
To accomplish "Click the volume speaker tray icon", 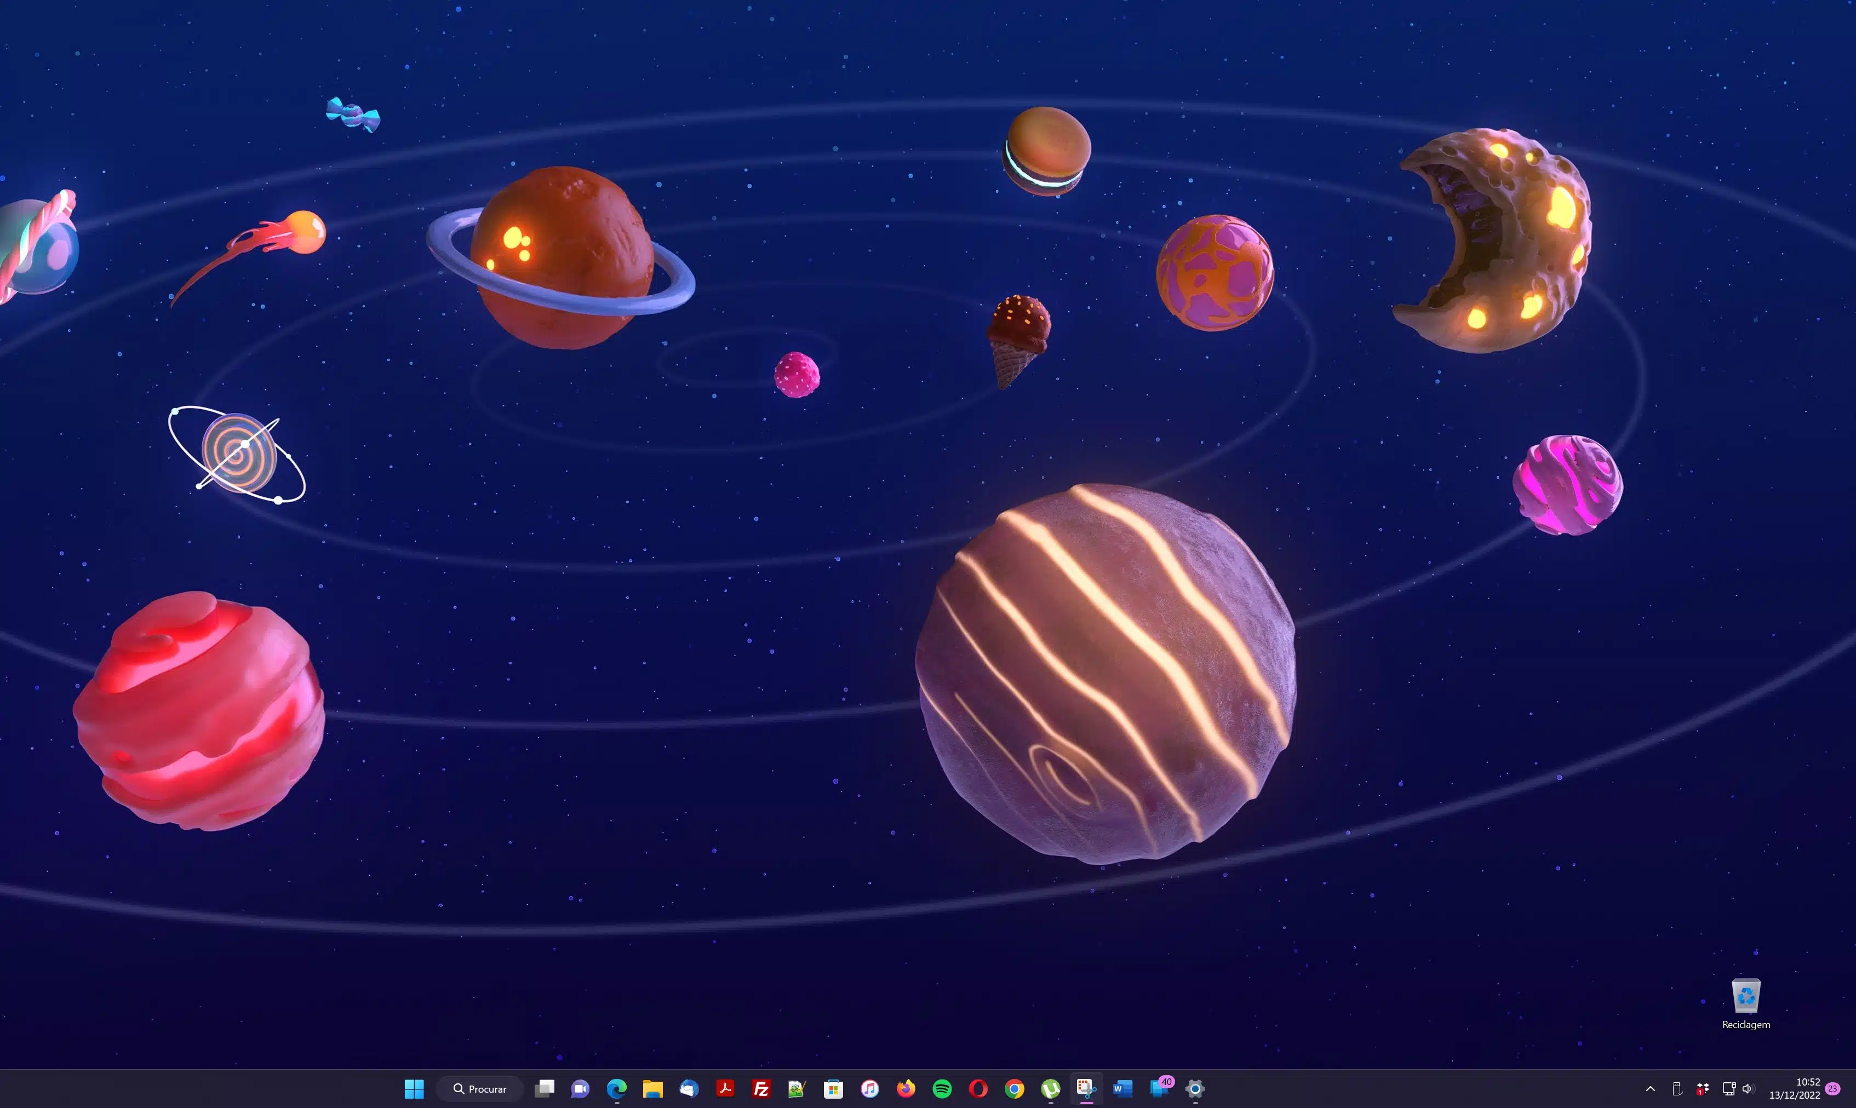I will [x=1748, y=1089].
